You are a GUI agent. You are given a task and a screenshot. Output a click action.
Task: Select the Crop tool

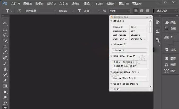click(5, 46)
